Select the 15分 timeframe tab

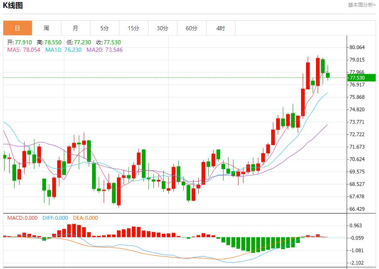click(x=134, y=28)
